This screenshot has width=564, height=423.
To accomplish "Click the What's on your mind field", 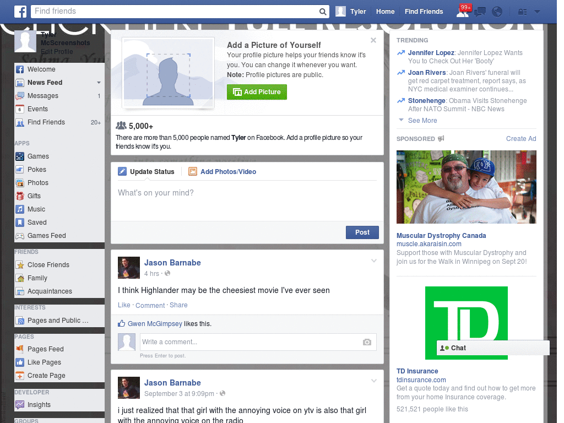I will click(x=247, y=200).
